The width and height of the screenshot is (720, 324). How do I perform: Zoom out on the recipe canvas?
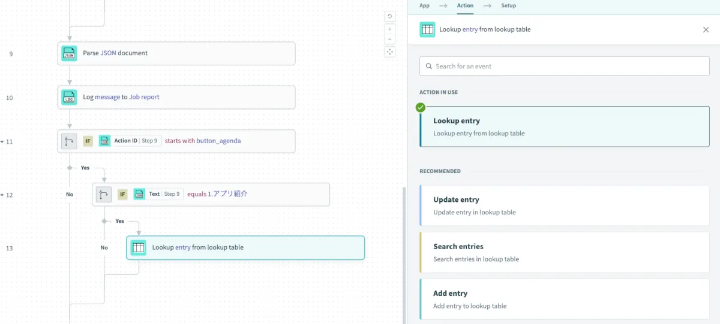(x=390, y=39)
